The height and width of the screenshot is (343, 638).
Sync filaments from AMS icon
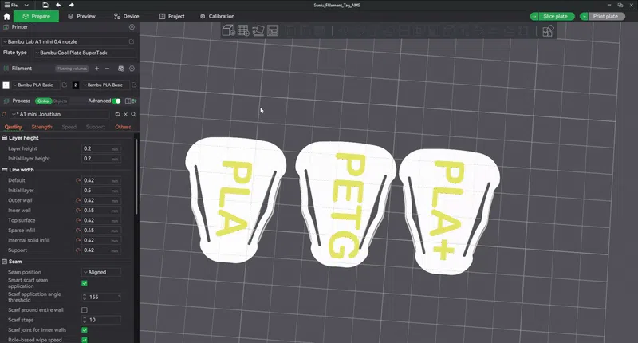point(121,69)
